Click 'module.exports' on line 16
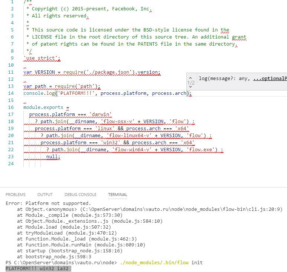Screen dimensions: 287x272 click(x=43, y=107)
